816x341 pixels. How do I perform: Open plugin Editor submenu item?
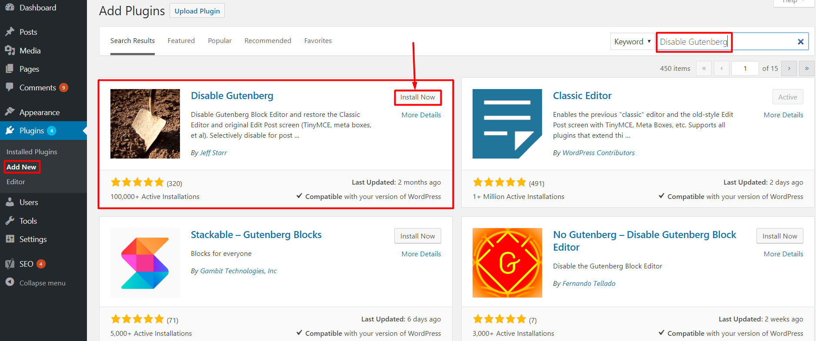(16, 182)
